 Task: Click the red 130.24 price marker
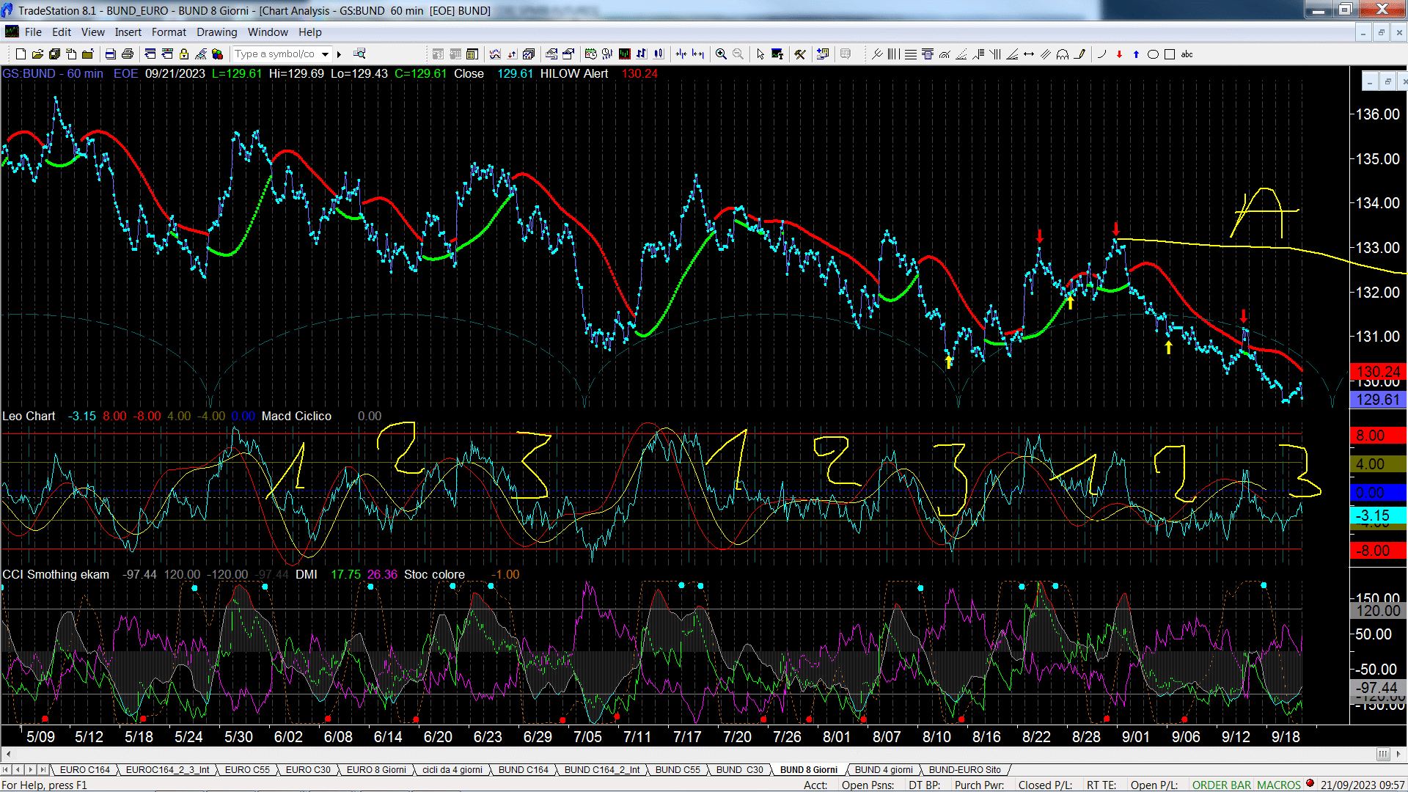1378,372
